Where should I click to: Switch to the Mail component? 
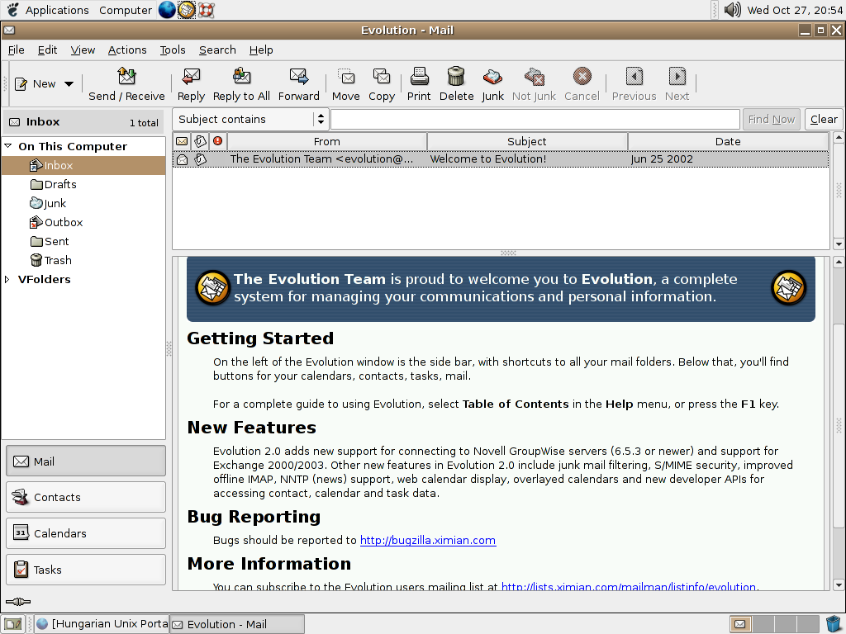(86, 461)
